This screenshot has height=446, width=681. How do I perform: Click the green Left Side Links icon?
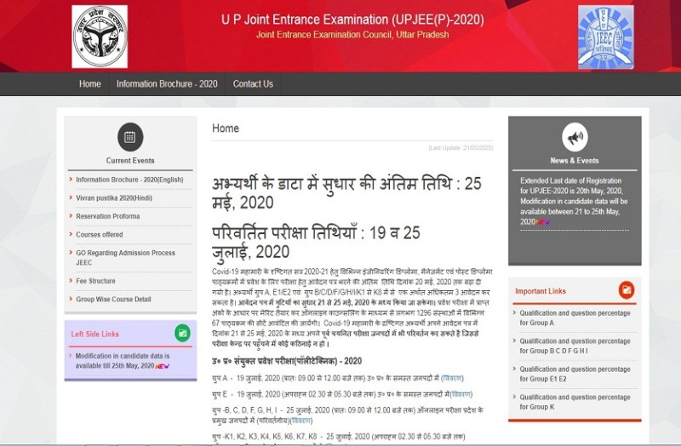(181, 333)
